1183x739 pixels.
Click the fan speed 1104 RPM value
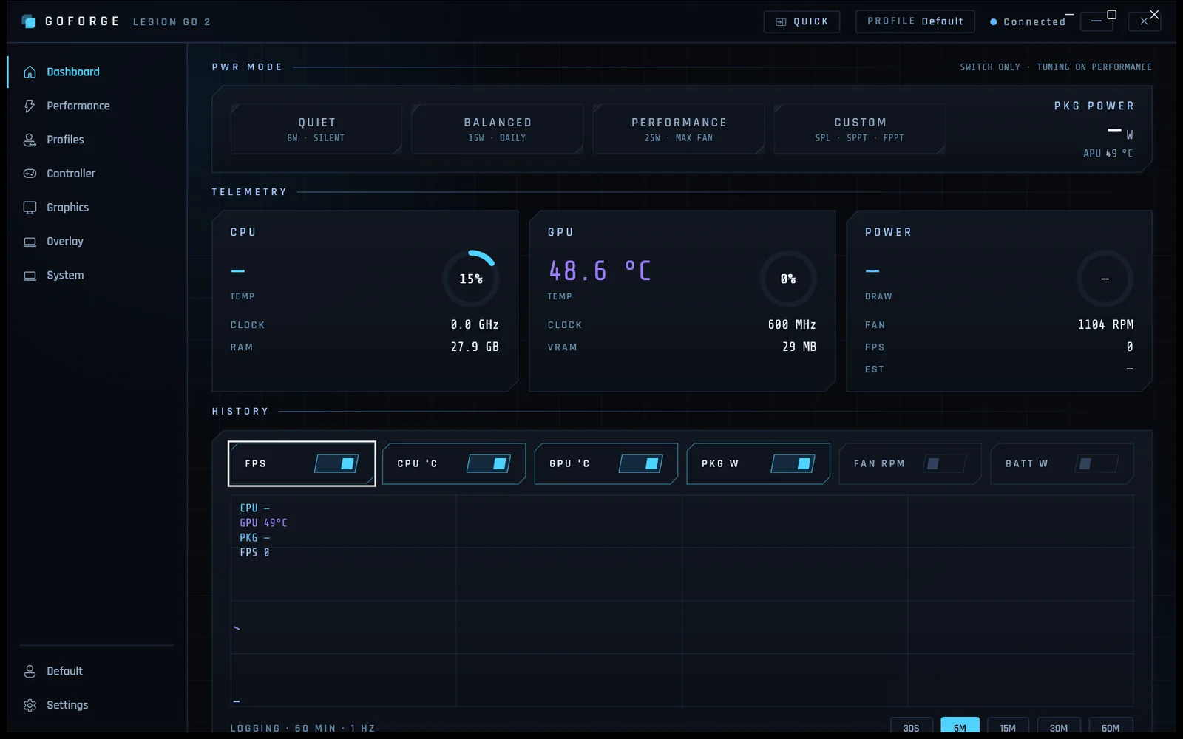click(1105, 324)
